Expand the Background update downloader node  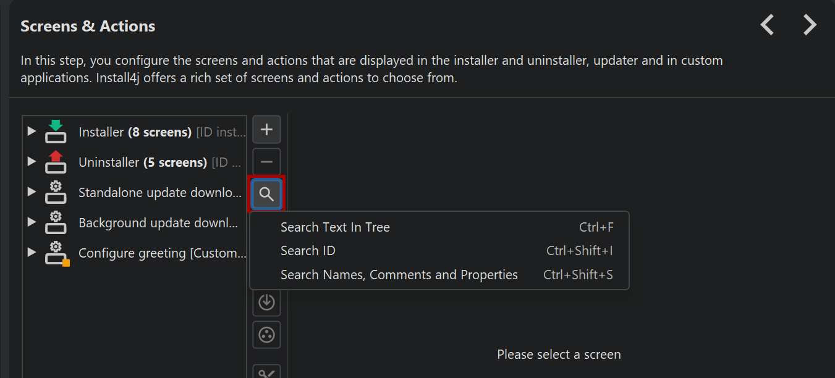pos(32,222)
